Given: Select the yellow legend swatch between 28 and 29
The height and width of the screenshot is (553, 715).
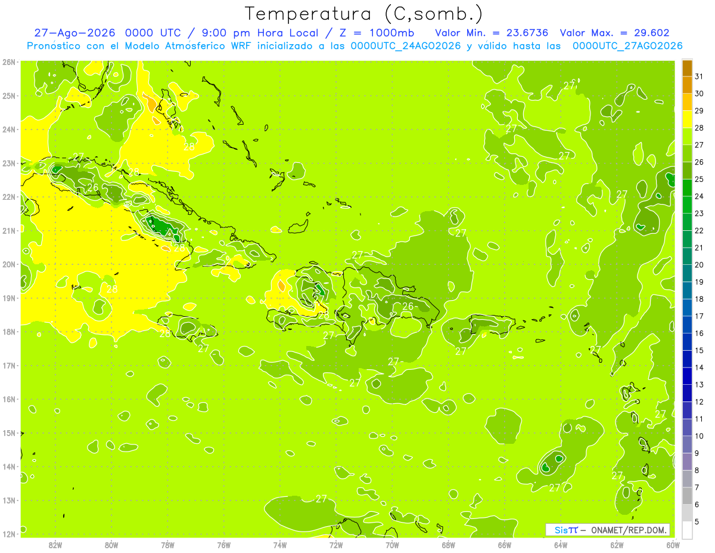Looking at the screenshot, I should tap(687, 119).
